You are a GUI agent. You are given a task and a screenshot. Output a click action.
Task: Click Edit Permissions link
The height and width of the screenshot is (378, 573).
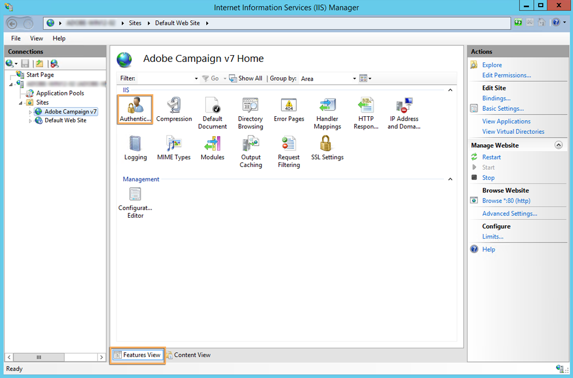[506, 75]
